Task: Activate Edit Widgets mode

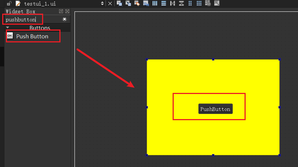Action: (x=119, y=3)
